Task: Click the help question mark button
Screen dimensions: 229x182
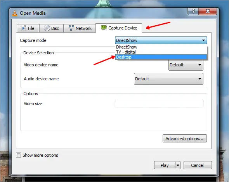Action: point(193,11)
